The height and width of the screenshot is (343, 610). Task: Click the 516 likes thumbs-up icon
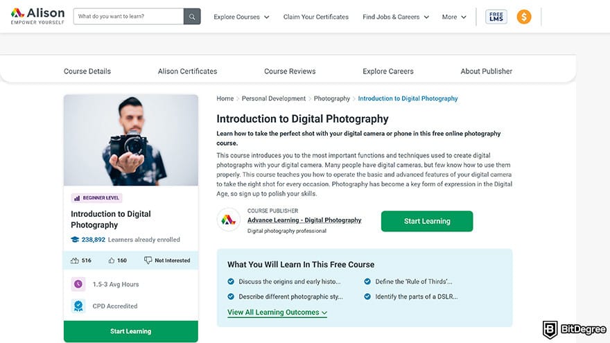(74, 261)
